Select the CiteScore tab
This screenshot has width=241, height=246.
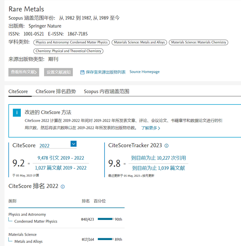click(x=18, y=91)
